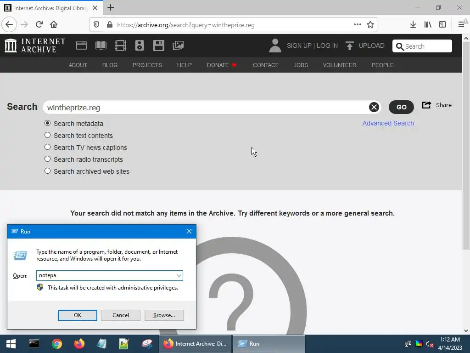Screen dimensions: 470x353
Task: Focus the Run dialog Open text field
Action: [106, 276]
